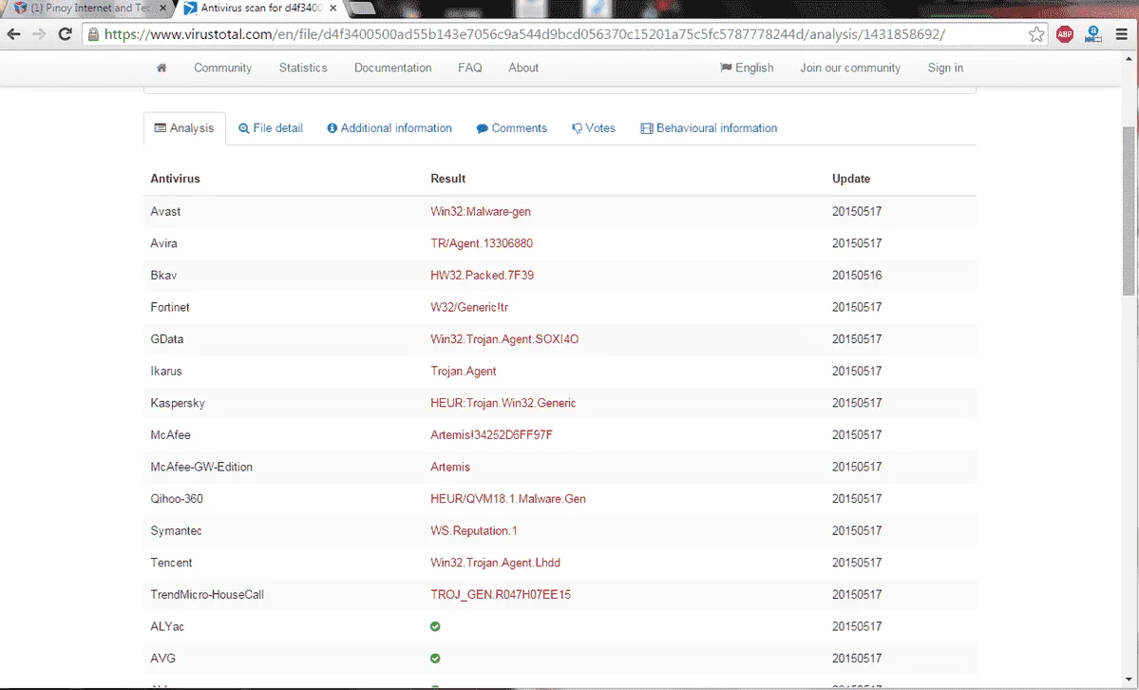
Task: Open the Documentation menu
Action: (393, 67)
